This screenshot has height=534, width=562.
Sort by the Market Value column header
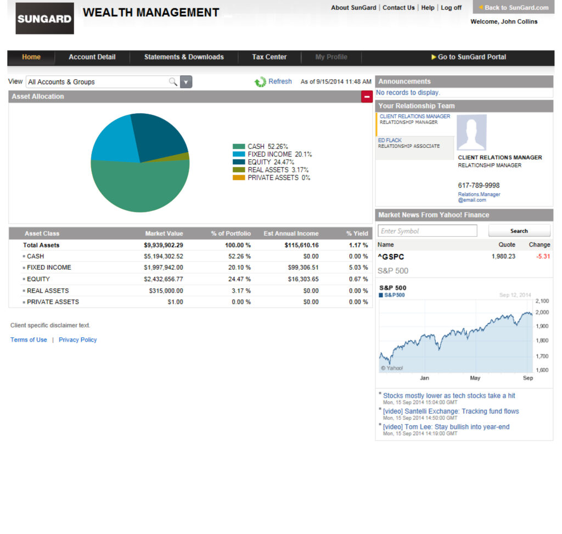point(164,233)
